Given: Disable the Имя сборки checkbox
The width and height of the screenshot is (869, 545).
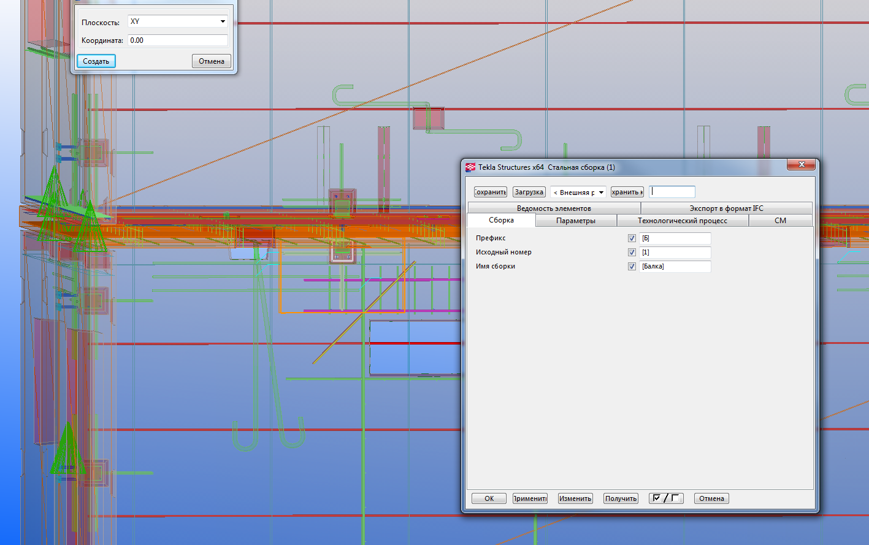Looking at the screenshot, I should point(632,267).
